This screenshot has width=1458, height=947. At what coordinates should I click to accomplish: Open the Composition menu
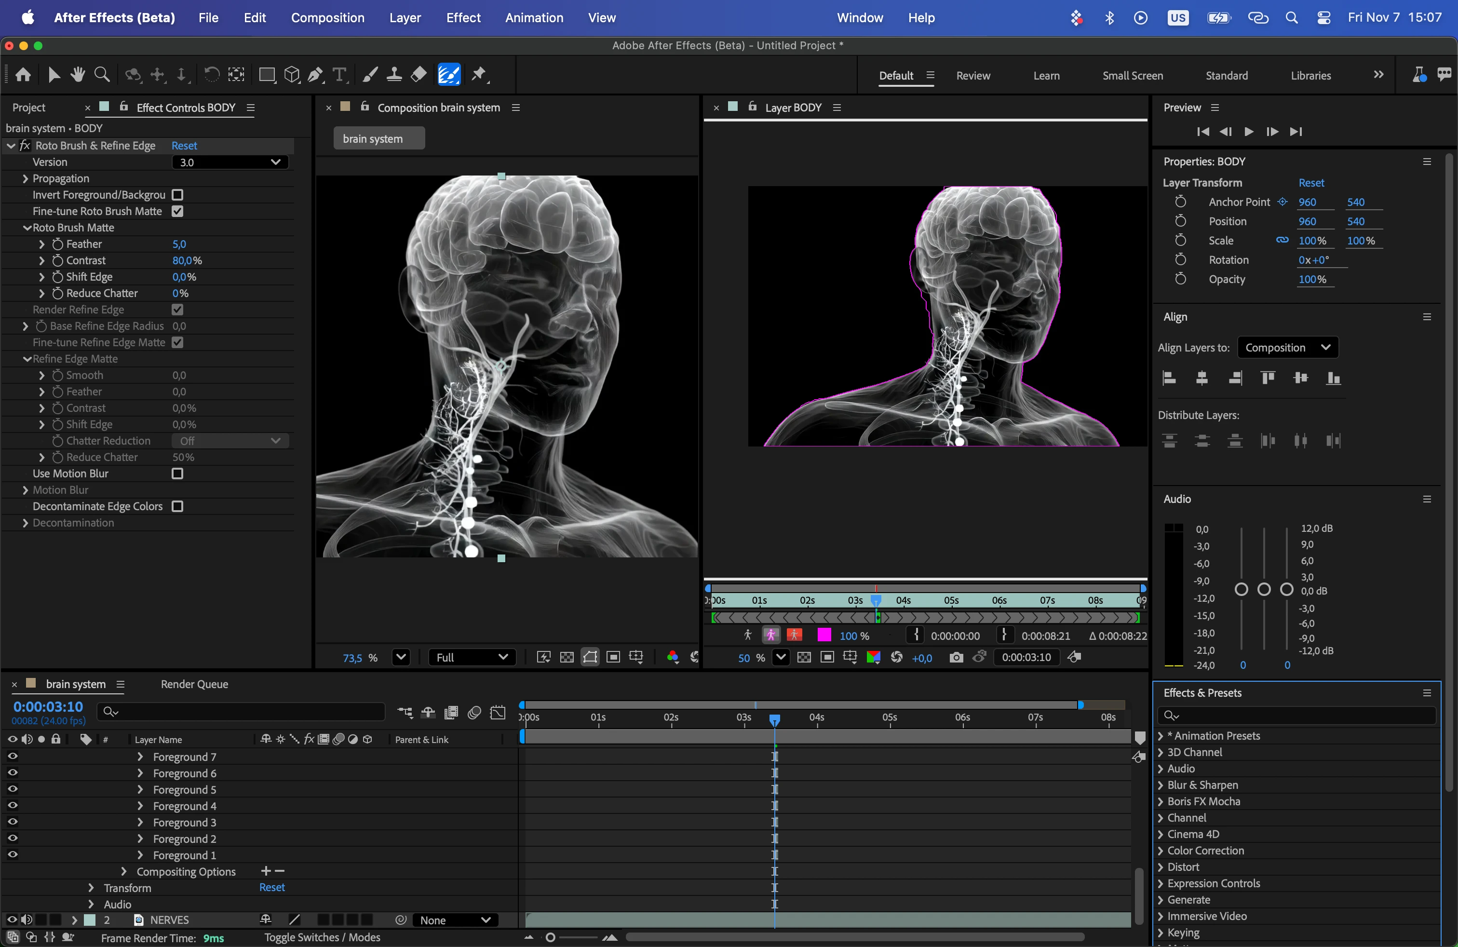click(x=327, y=18)
